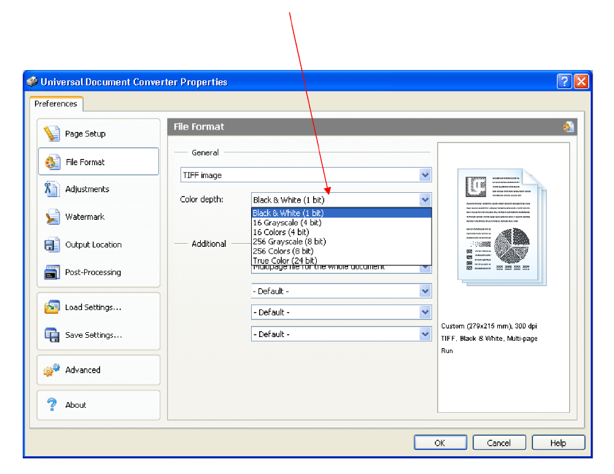Open the About label
This screenshot has width=614, height=474.
76,405
